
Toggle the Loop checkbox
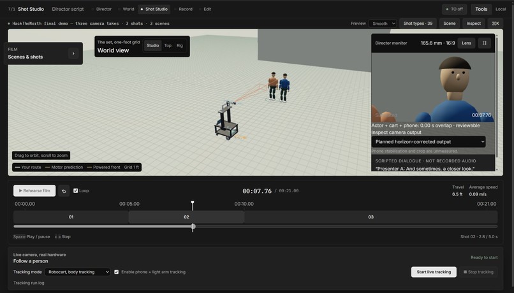[x=76, y=191]
